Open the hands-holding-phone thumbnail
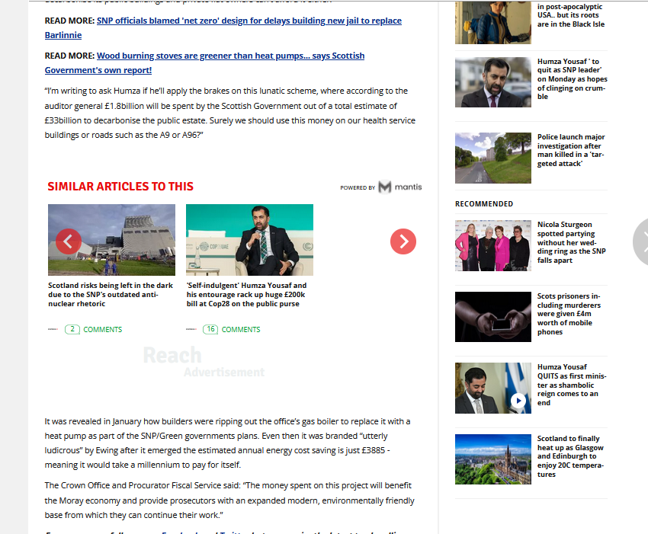 point(493,317)
